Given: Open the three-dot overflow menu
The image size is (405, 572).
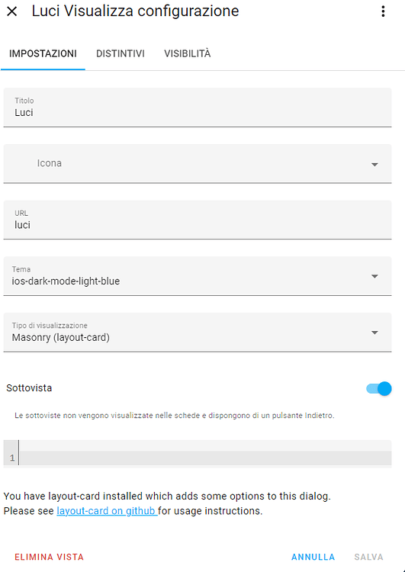Looking at the screenshot, I should 383,11.
